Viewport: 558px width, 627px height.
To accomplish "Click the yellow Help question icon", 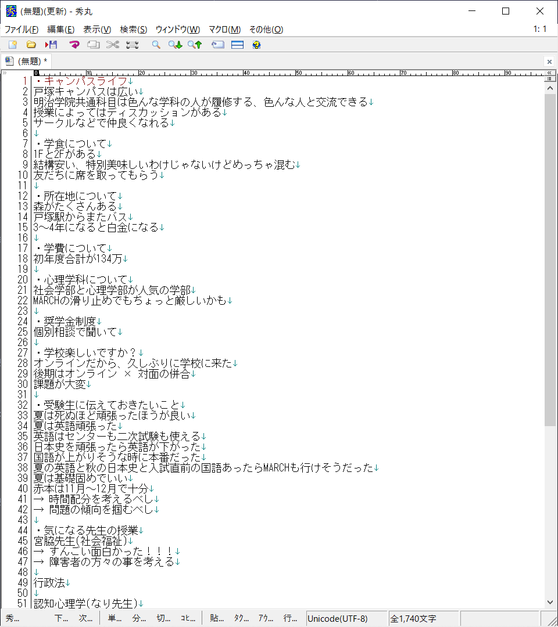I will [x=256, y=45].
